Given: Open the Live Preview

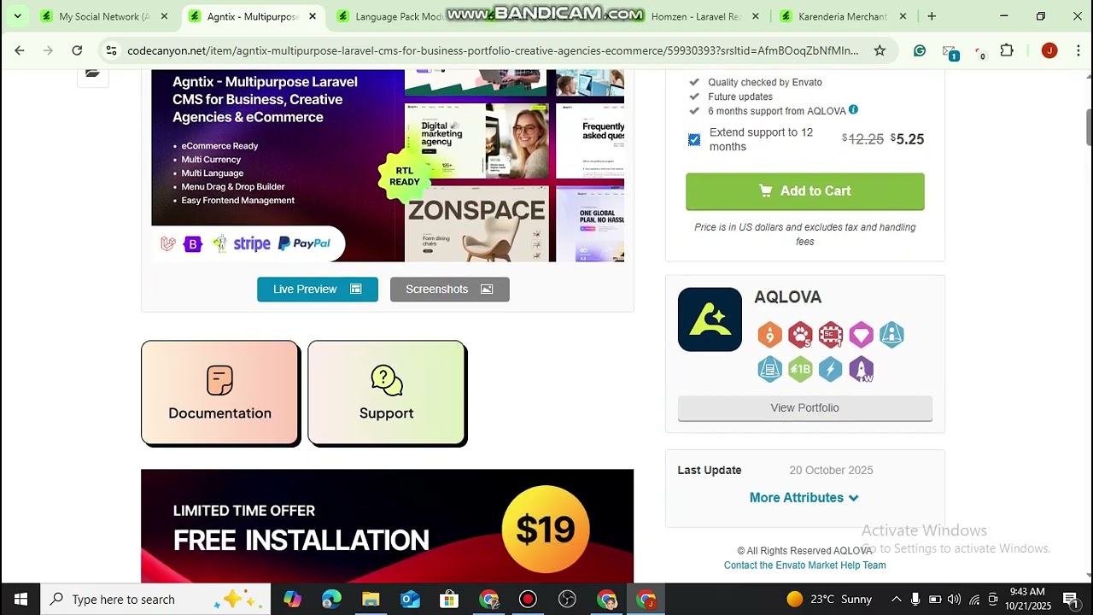Looking at the screenshot, I should (x=318, y=290).
